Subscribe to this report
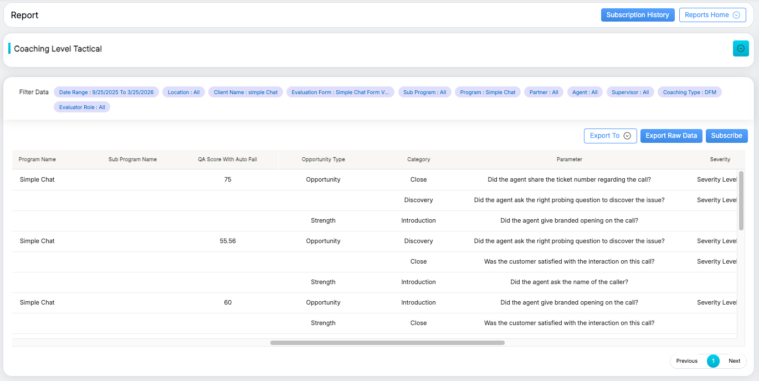 [x=726, y=136]
